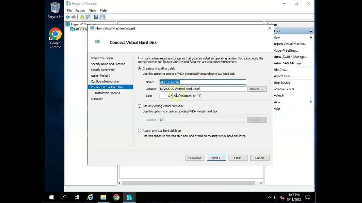Go to Before You Begin step

click(102, 58)
